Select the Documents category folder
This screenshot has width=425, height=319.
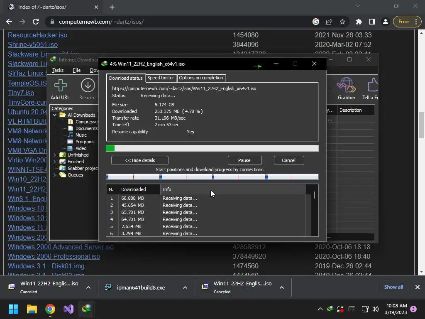[83, 128]
